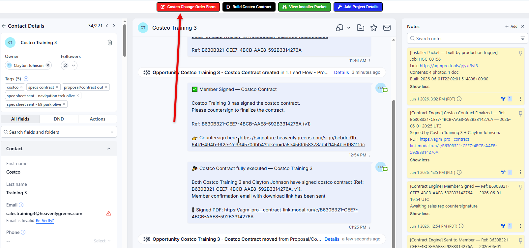
Task: Pin the Member Signed note
Action: pos(520,187)
